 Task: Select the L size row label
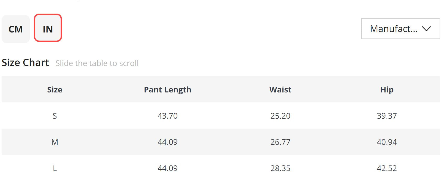click(x=55, y=168)
